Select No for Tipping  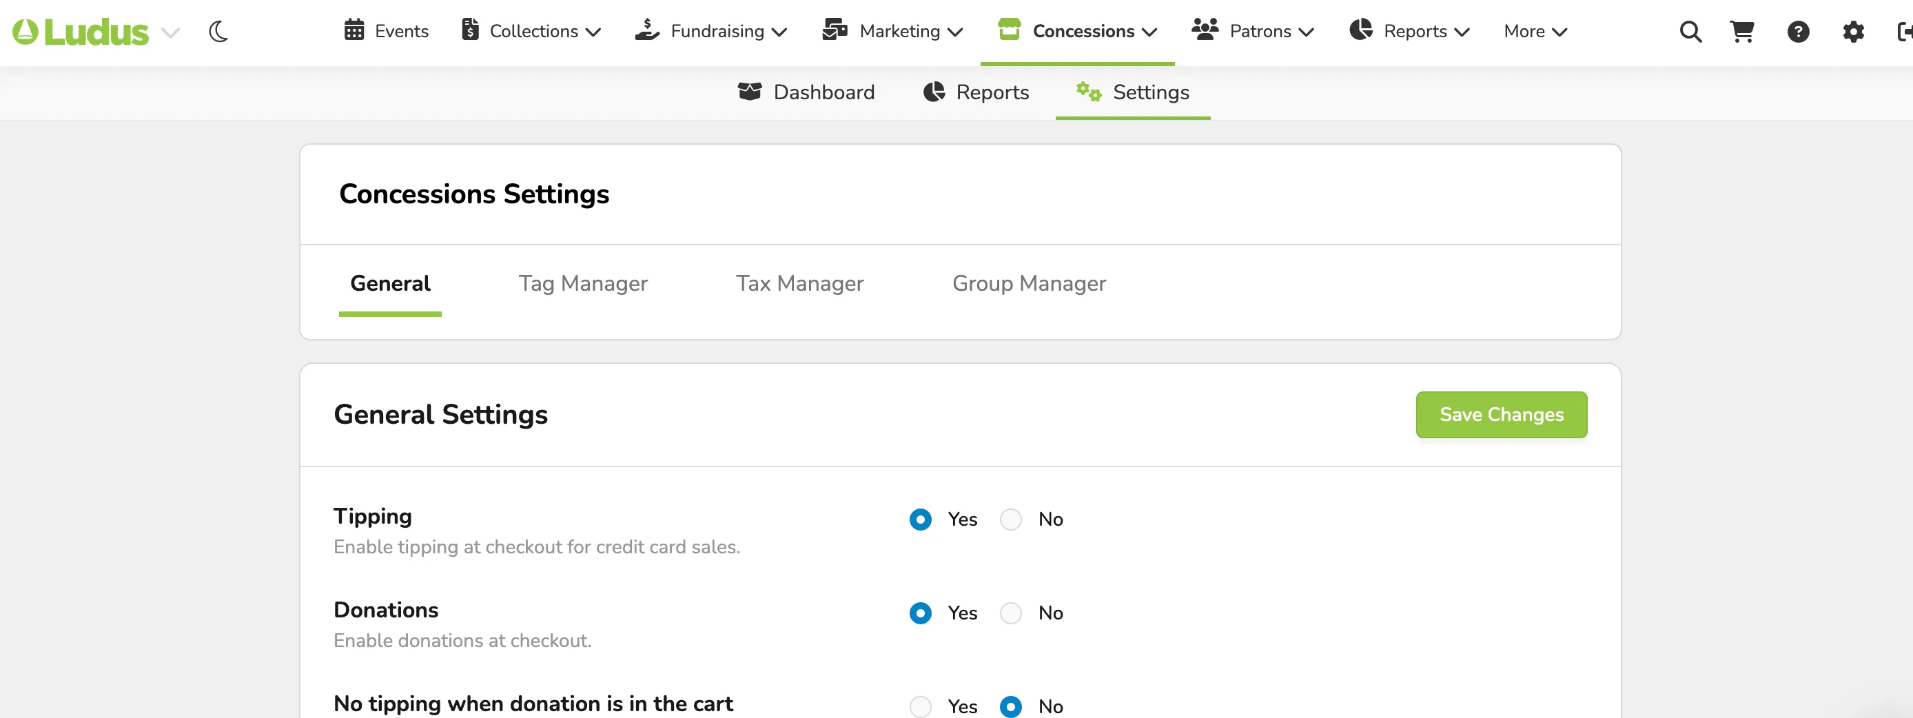1010,519
